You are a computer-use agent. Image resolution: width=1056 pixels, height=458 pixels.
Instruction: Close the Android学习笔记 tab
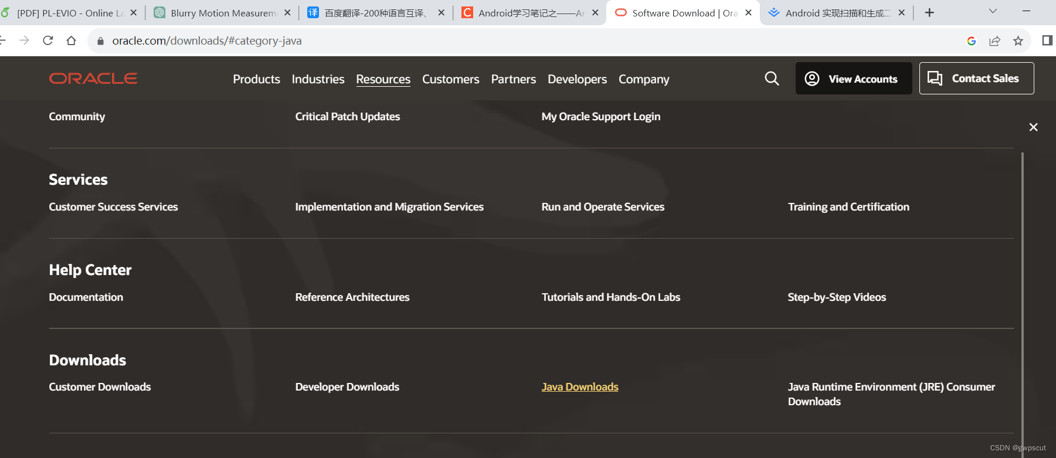click(595, 12)
